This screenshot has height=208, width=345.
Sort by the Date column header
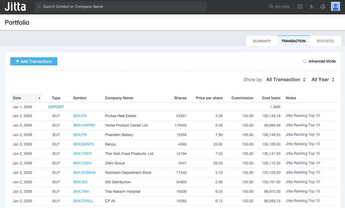(x=26, y=98)
